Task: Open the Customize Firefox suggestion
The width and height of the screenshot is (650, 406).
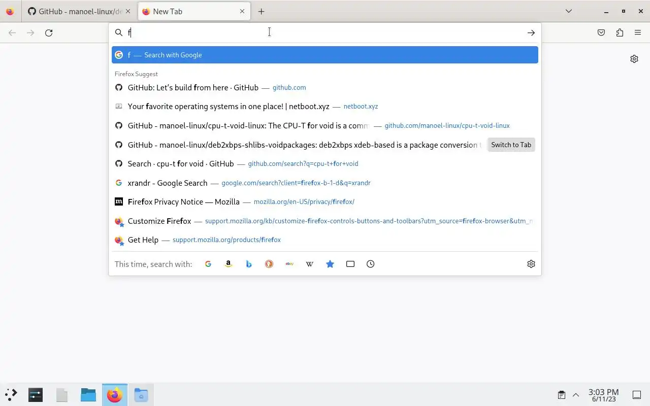Action: [x=325, y=221]
